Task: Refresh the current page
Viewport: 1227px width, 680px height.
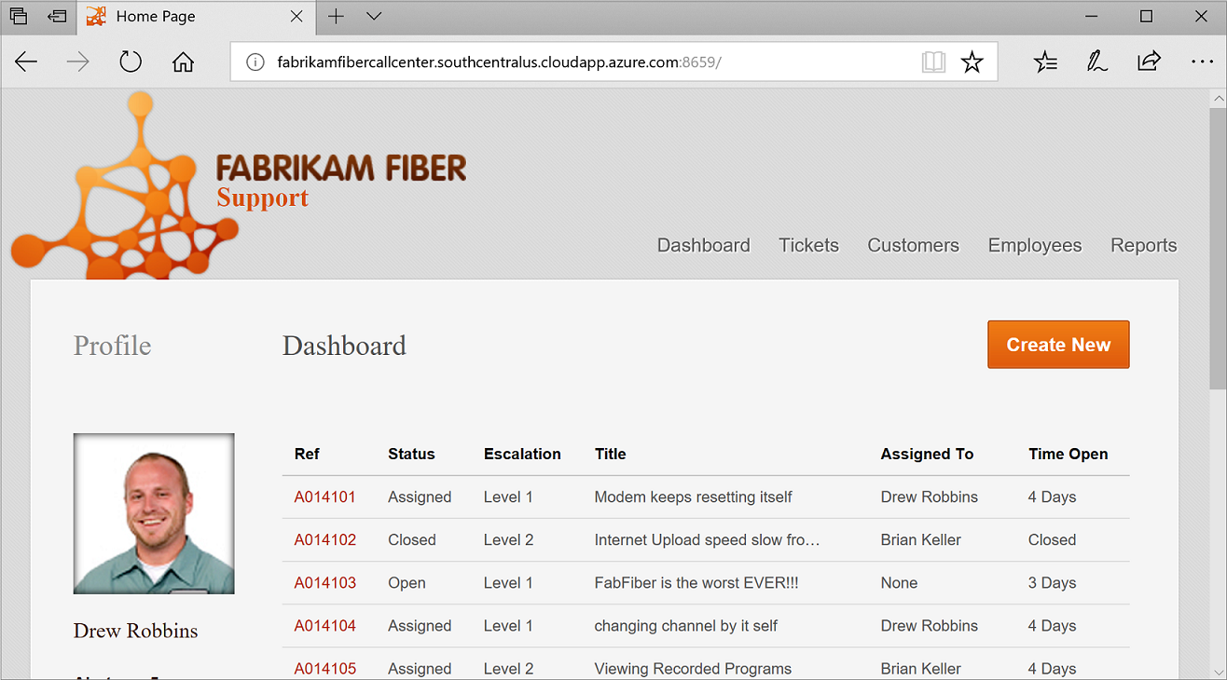Action: 131,61
